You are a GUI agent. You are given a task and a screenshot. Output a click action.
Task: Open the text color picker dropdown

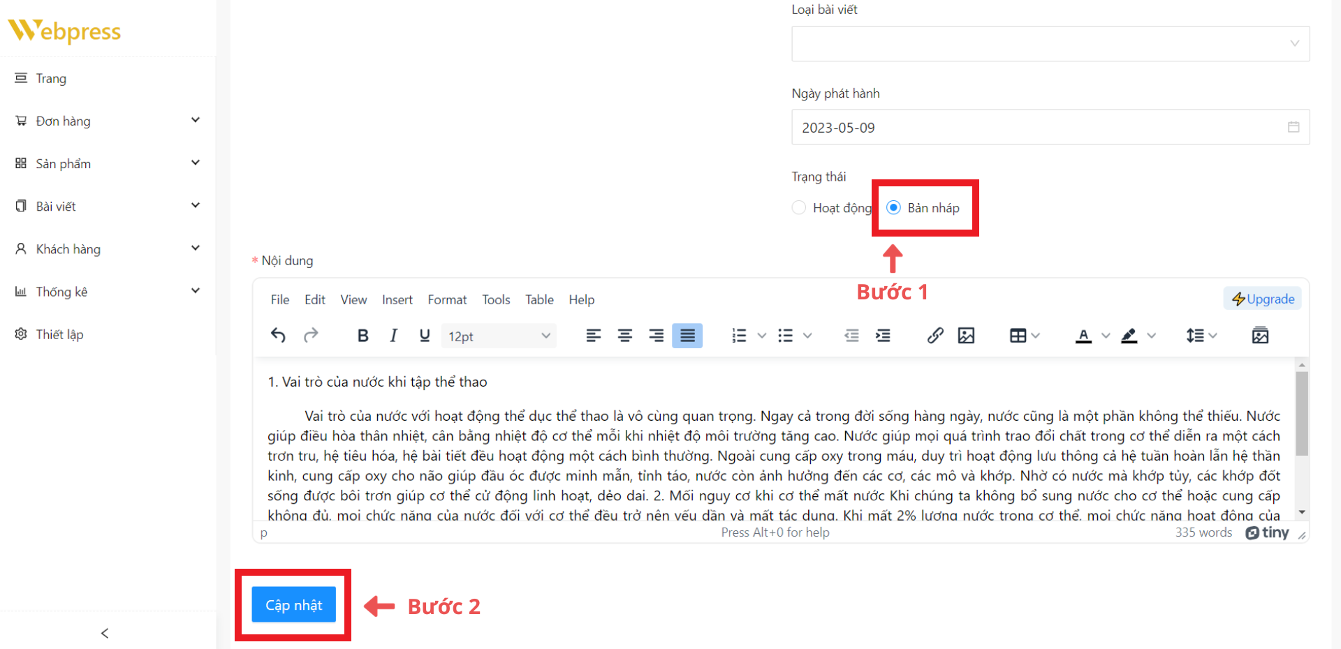click(x=1106, y=336)
